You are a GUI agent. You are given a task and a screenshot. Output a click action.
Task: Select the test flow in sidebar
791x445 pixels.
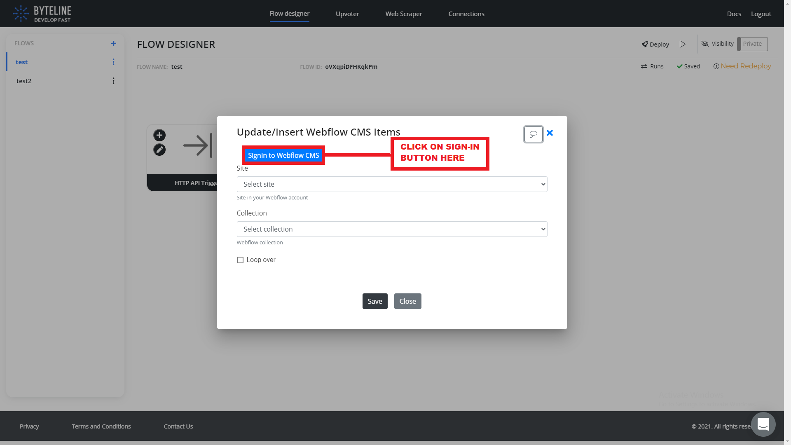(x=21, y=62)
